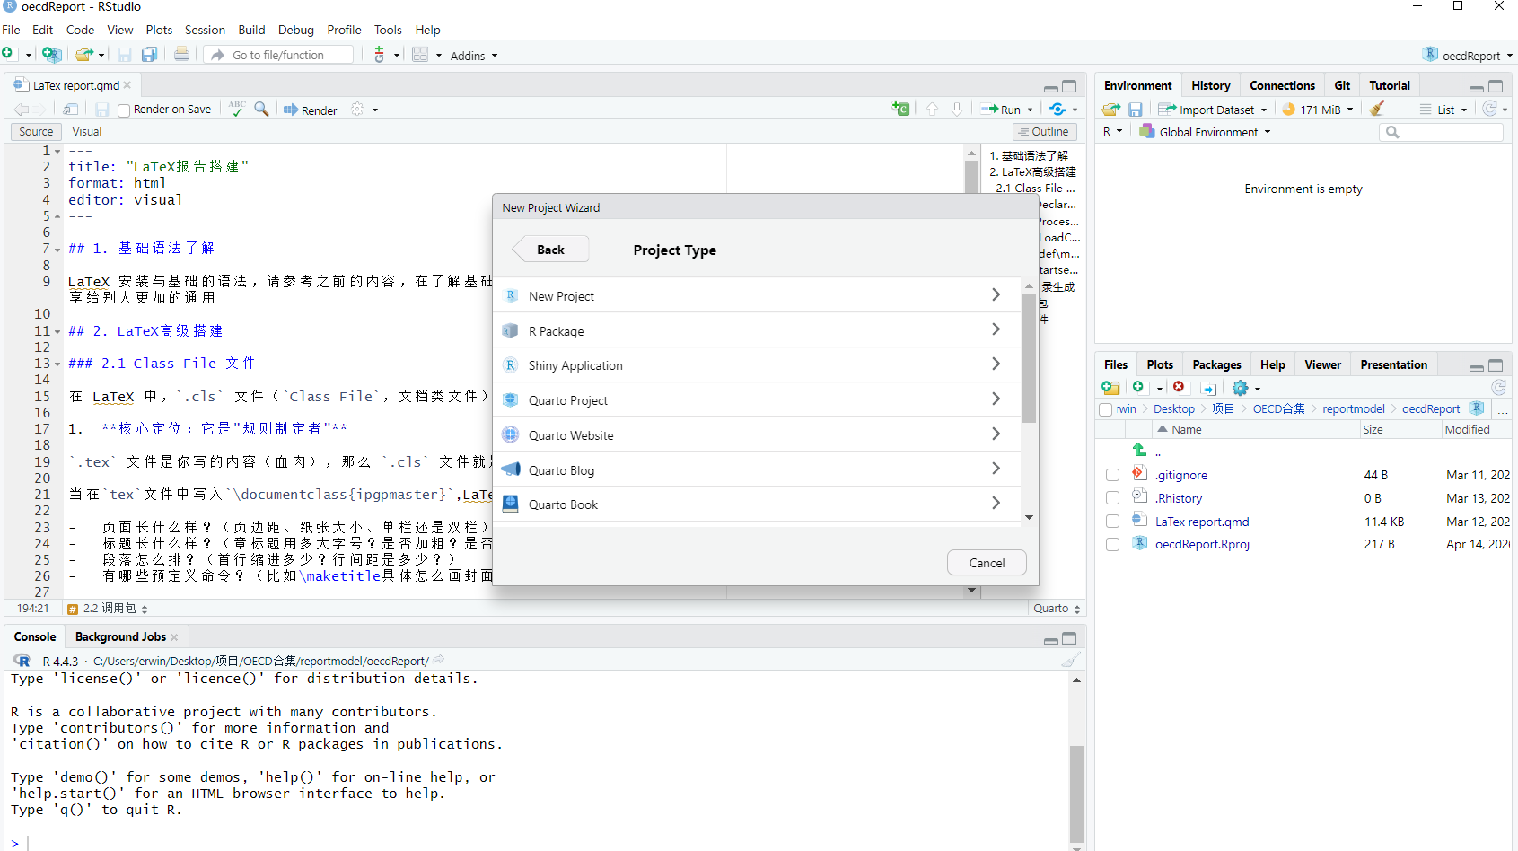Open the Addins dropdown menu
Screen dimensions: 1518x851
473,56
